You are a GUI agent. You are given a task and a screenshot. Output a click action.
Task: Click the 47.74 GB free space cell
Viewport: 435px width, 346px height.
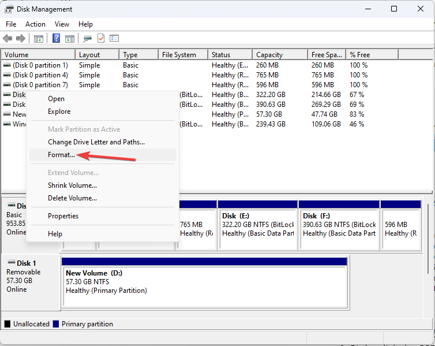[x=324, y=114]
